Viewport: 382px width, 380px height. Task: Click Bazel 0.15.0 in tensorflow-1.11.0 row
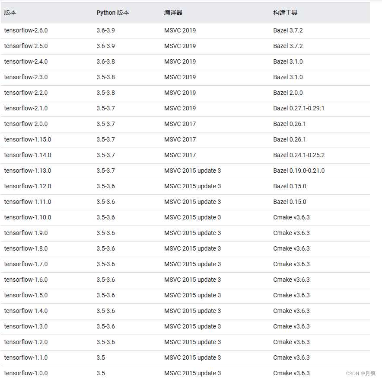pos(290,202)
